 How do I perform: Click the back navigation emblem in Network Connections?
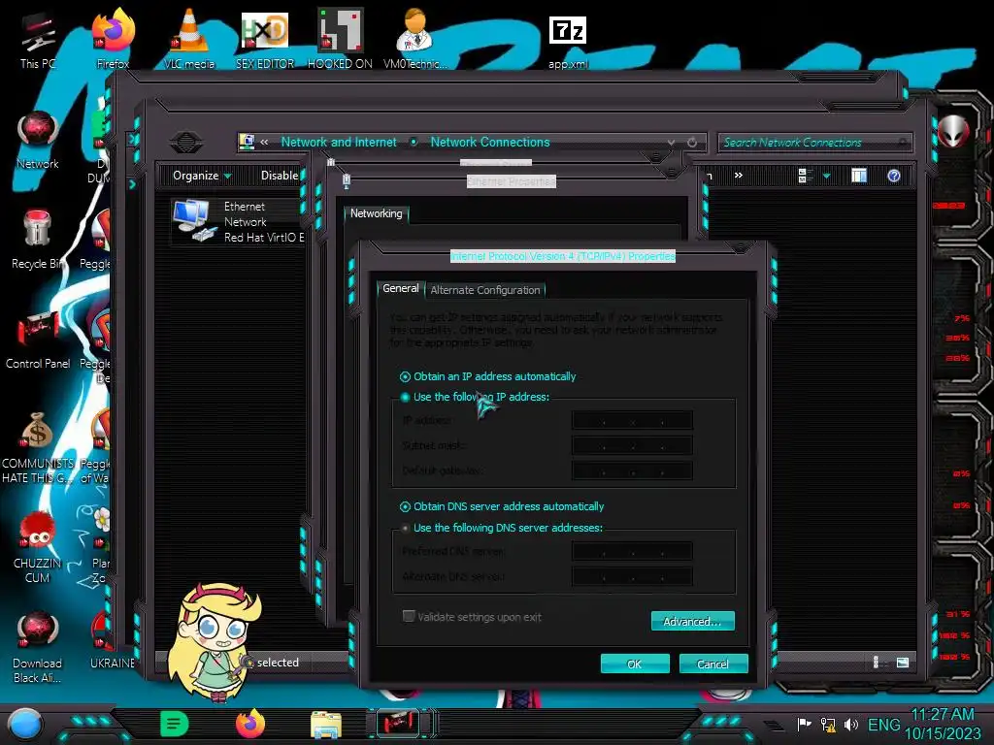pyautogui.click(x=185, y=142)
